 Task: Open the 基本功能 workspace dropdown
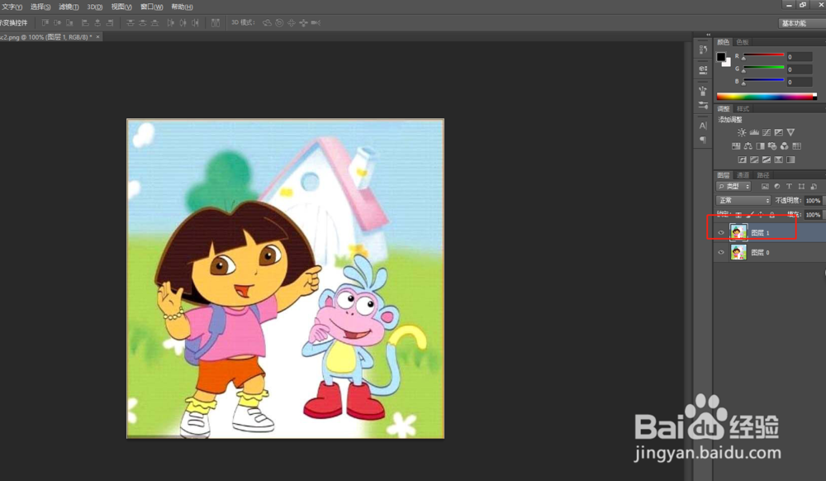tap(802, 23)
